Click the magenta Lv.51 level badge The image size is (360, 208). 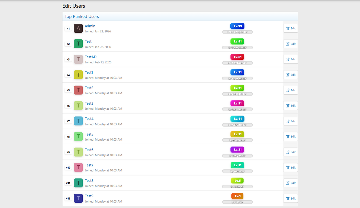237,103
